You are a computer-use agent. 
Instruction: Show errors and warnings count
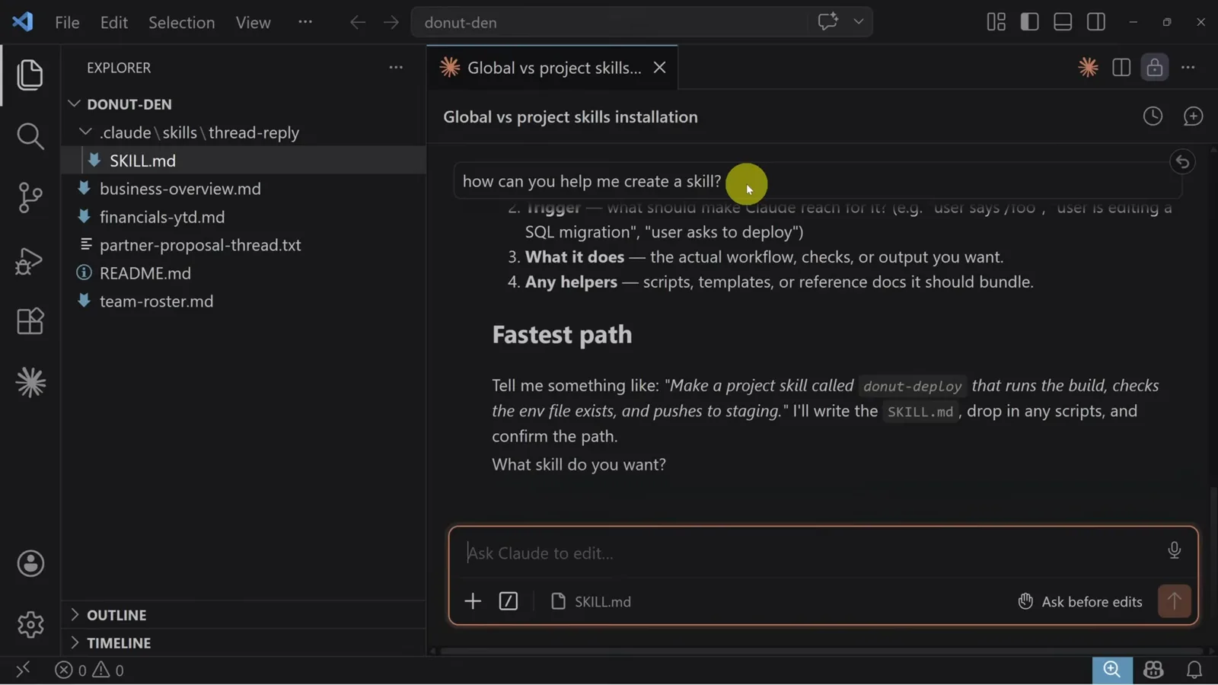point(89,671)
